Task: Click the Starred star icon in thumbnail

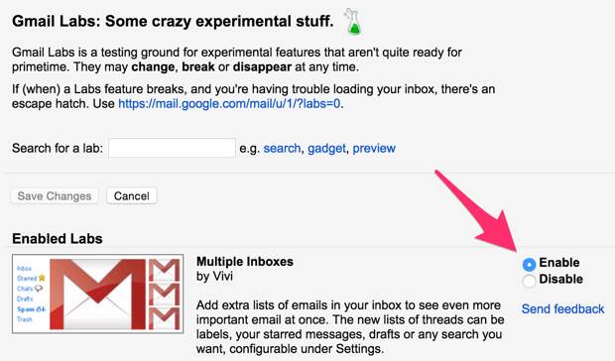Action: [x=42, y=278]
